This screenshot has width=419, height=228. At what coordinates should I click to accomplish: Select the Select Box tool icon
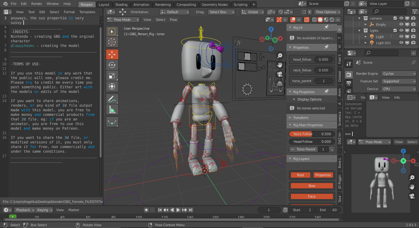click(112, 32)
